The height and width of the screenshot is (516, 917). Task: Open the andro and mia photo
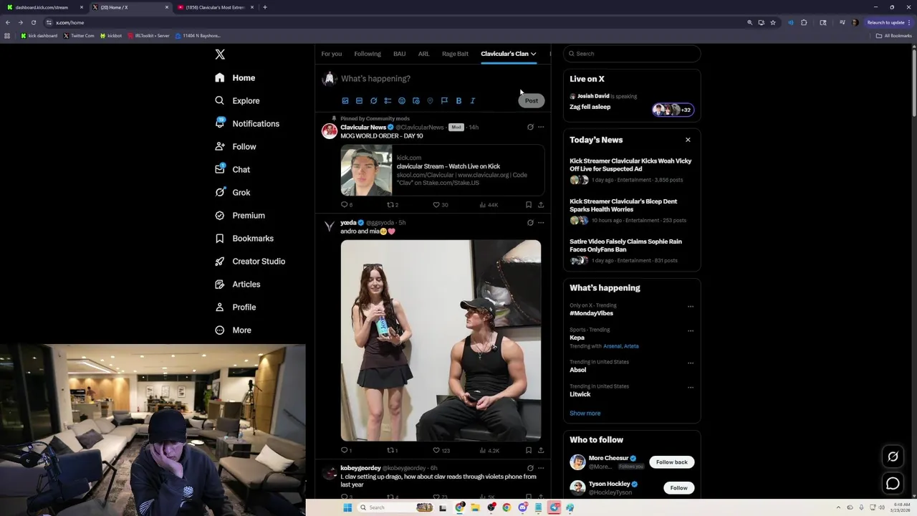(x=441, y=340)
